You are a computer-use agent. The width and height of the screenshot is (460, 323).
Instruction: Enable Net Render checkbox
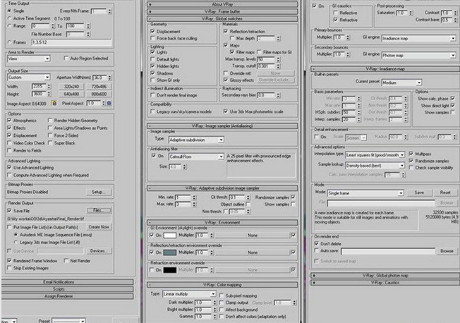click(66, 260)
